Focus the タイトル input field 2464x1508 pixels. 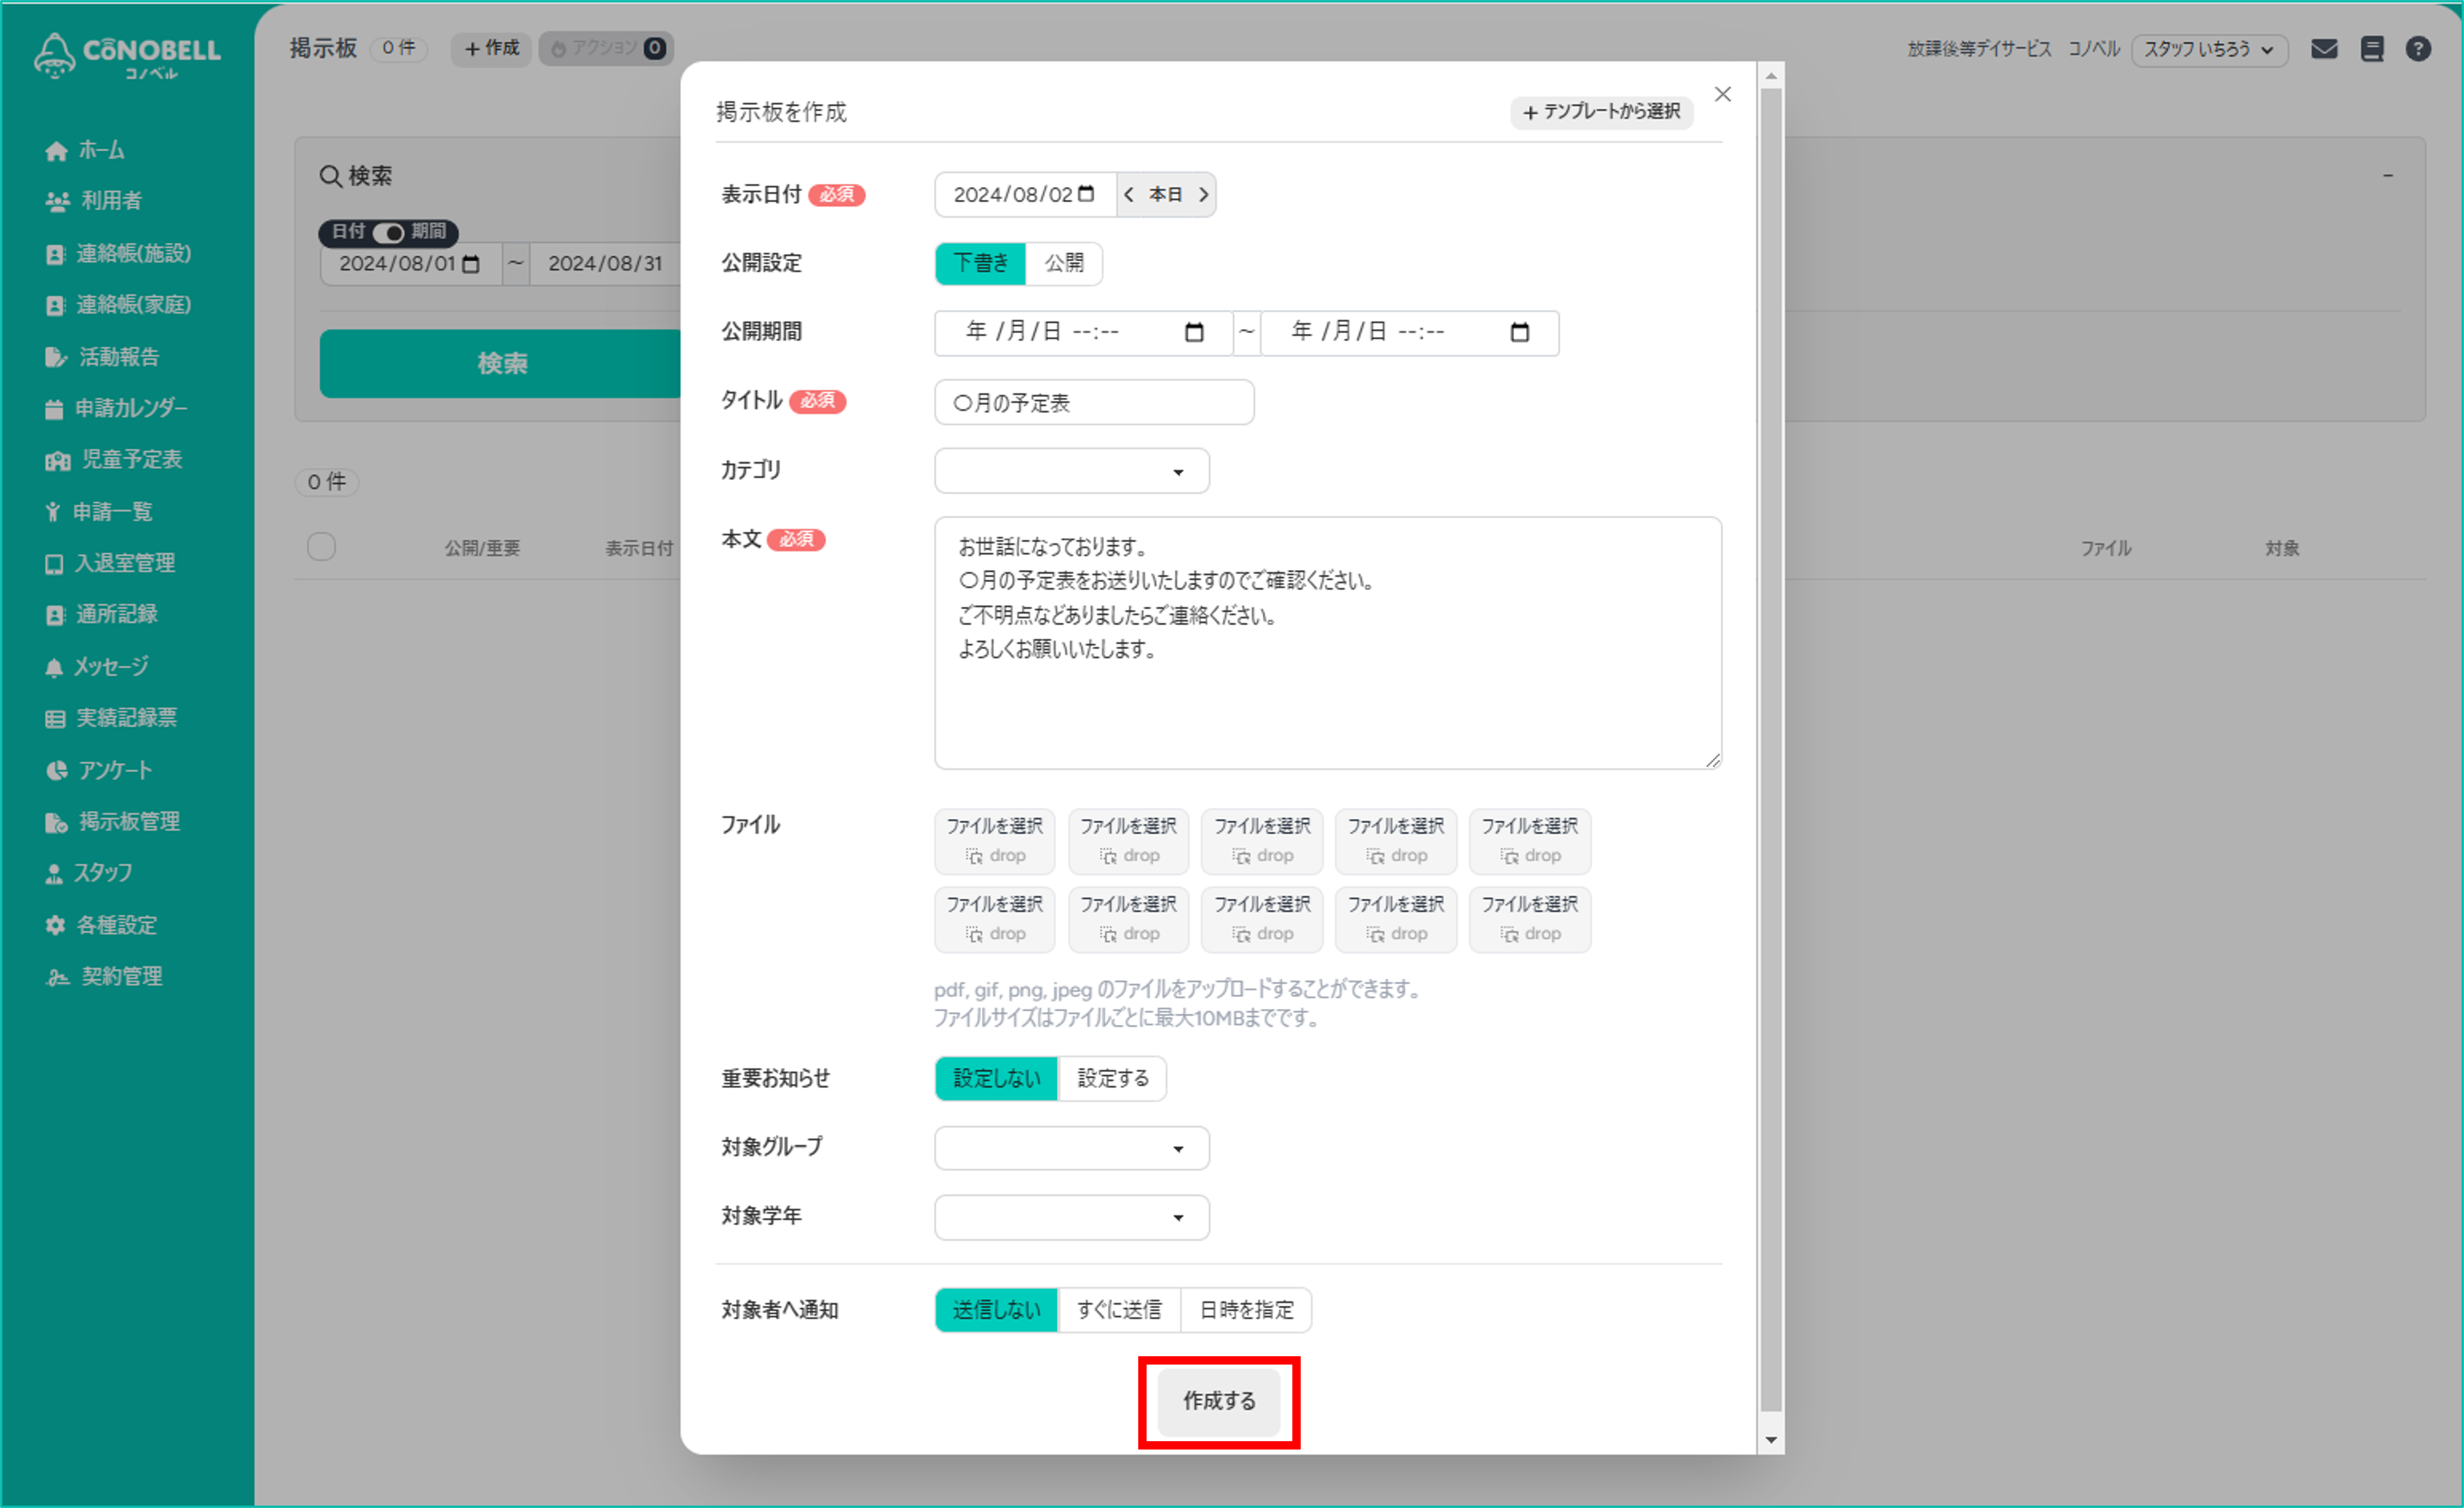point(1094,402)
